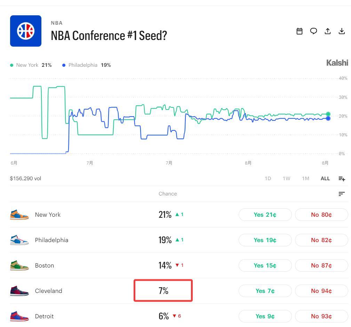Open the calendar icon in header
The height and width of the screenshot is (327, 351).
(299, 31)
